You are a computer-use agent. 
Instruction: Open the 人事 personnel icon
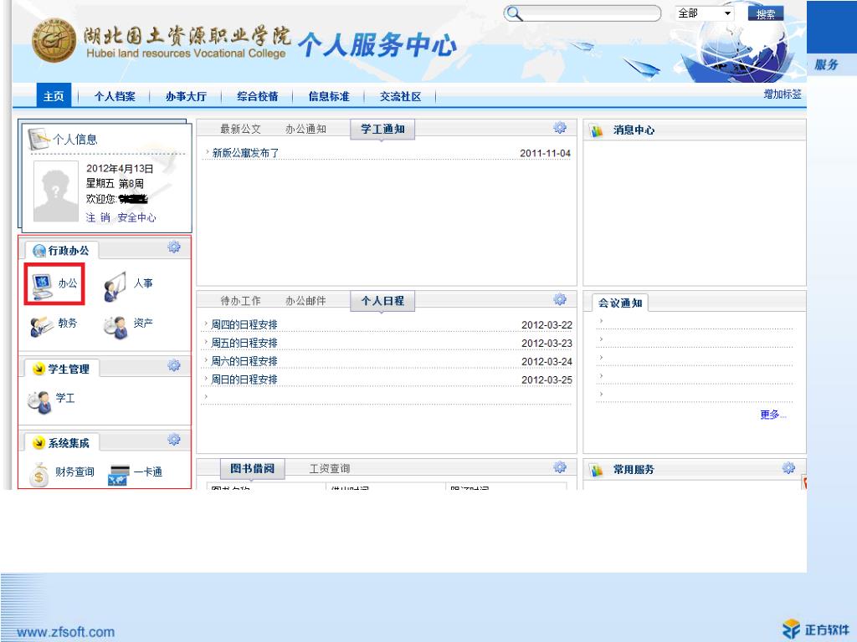[x=115, y=286]
